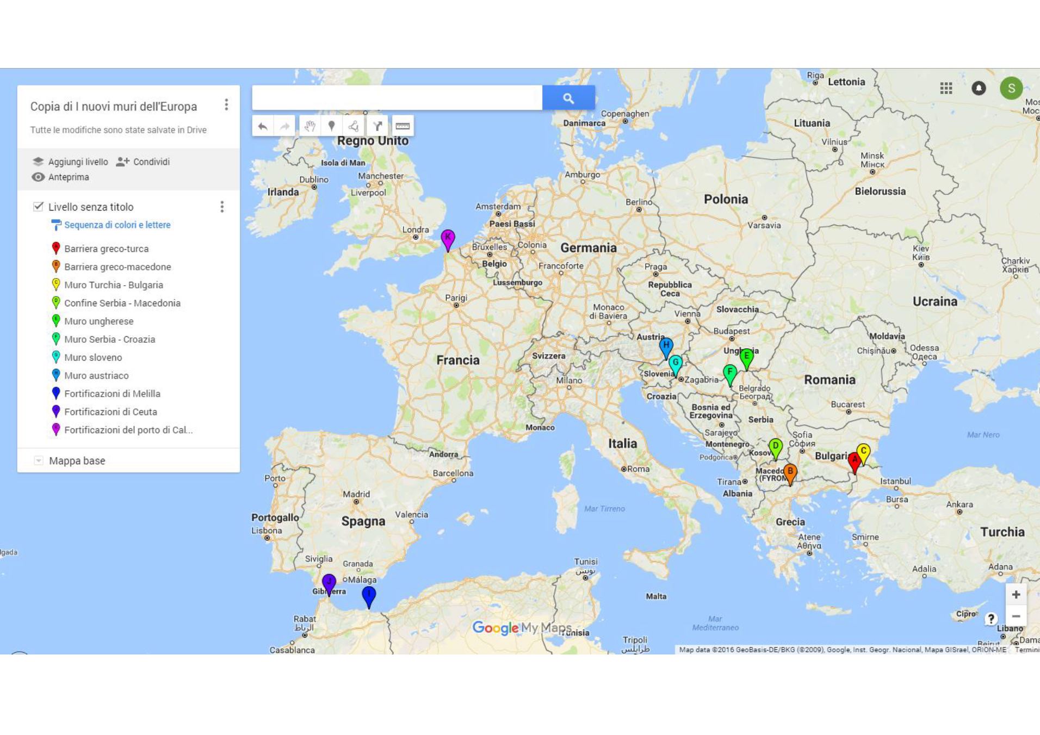Image resolution: width=1040 pixels, height=735 pixels.
Task: Open notifications bell icon
Action: (x=979, y=88)
